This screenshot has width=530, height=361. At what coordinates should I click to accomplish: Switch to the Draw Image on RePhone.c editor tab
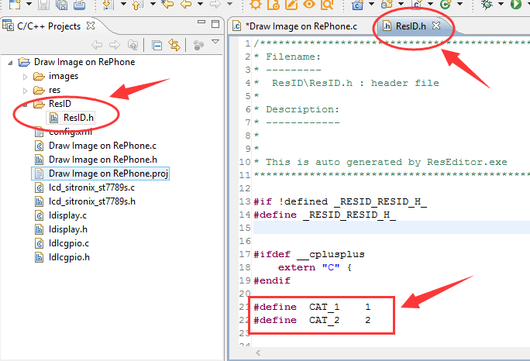[x=294, y=26]
